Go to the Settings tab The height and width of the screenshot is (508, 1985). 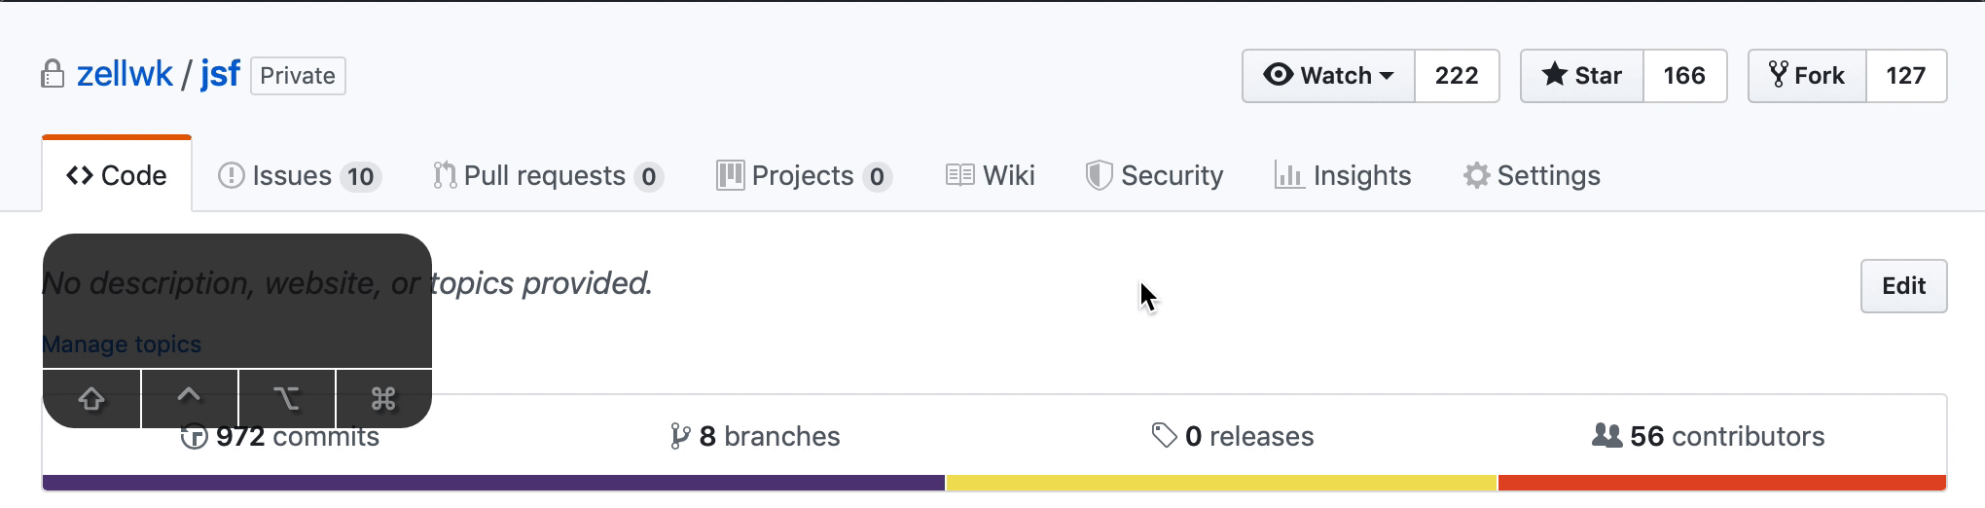(x=1532, y=176)
